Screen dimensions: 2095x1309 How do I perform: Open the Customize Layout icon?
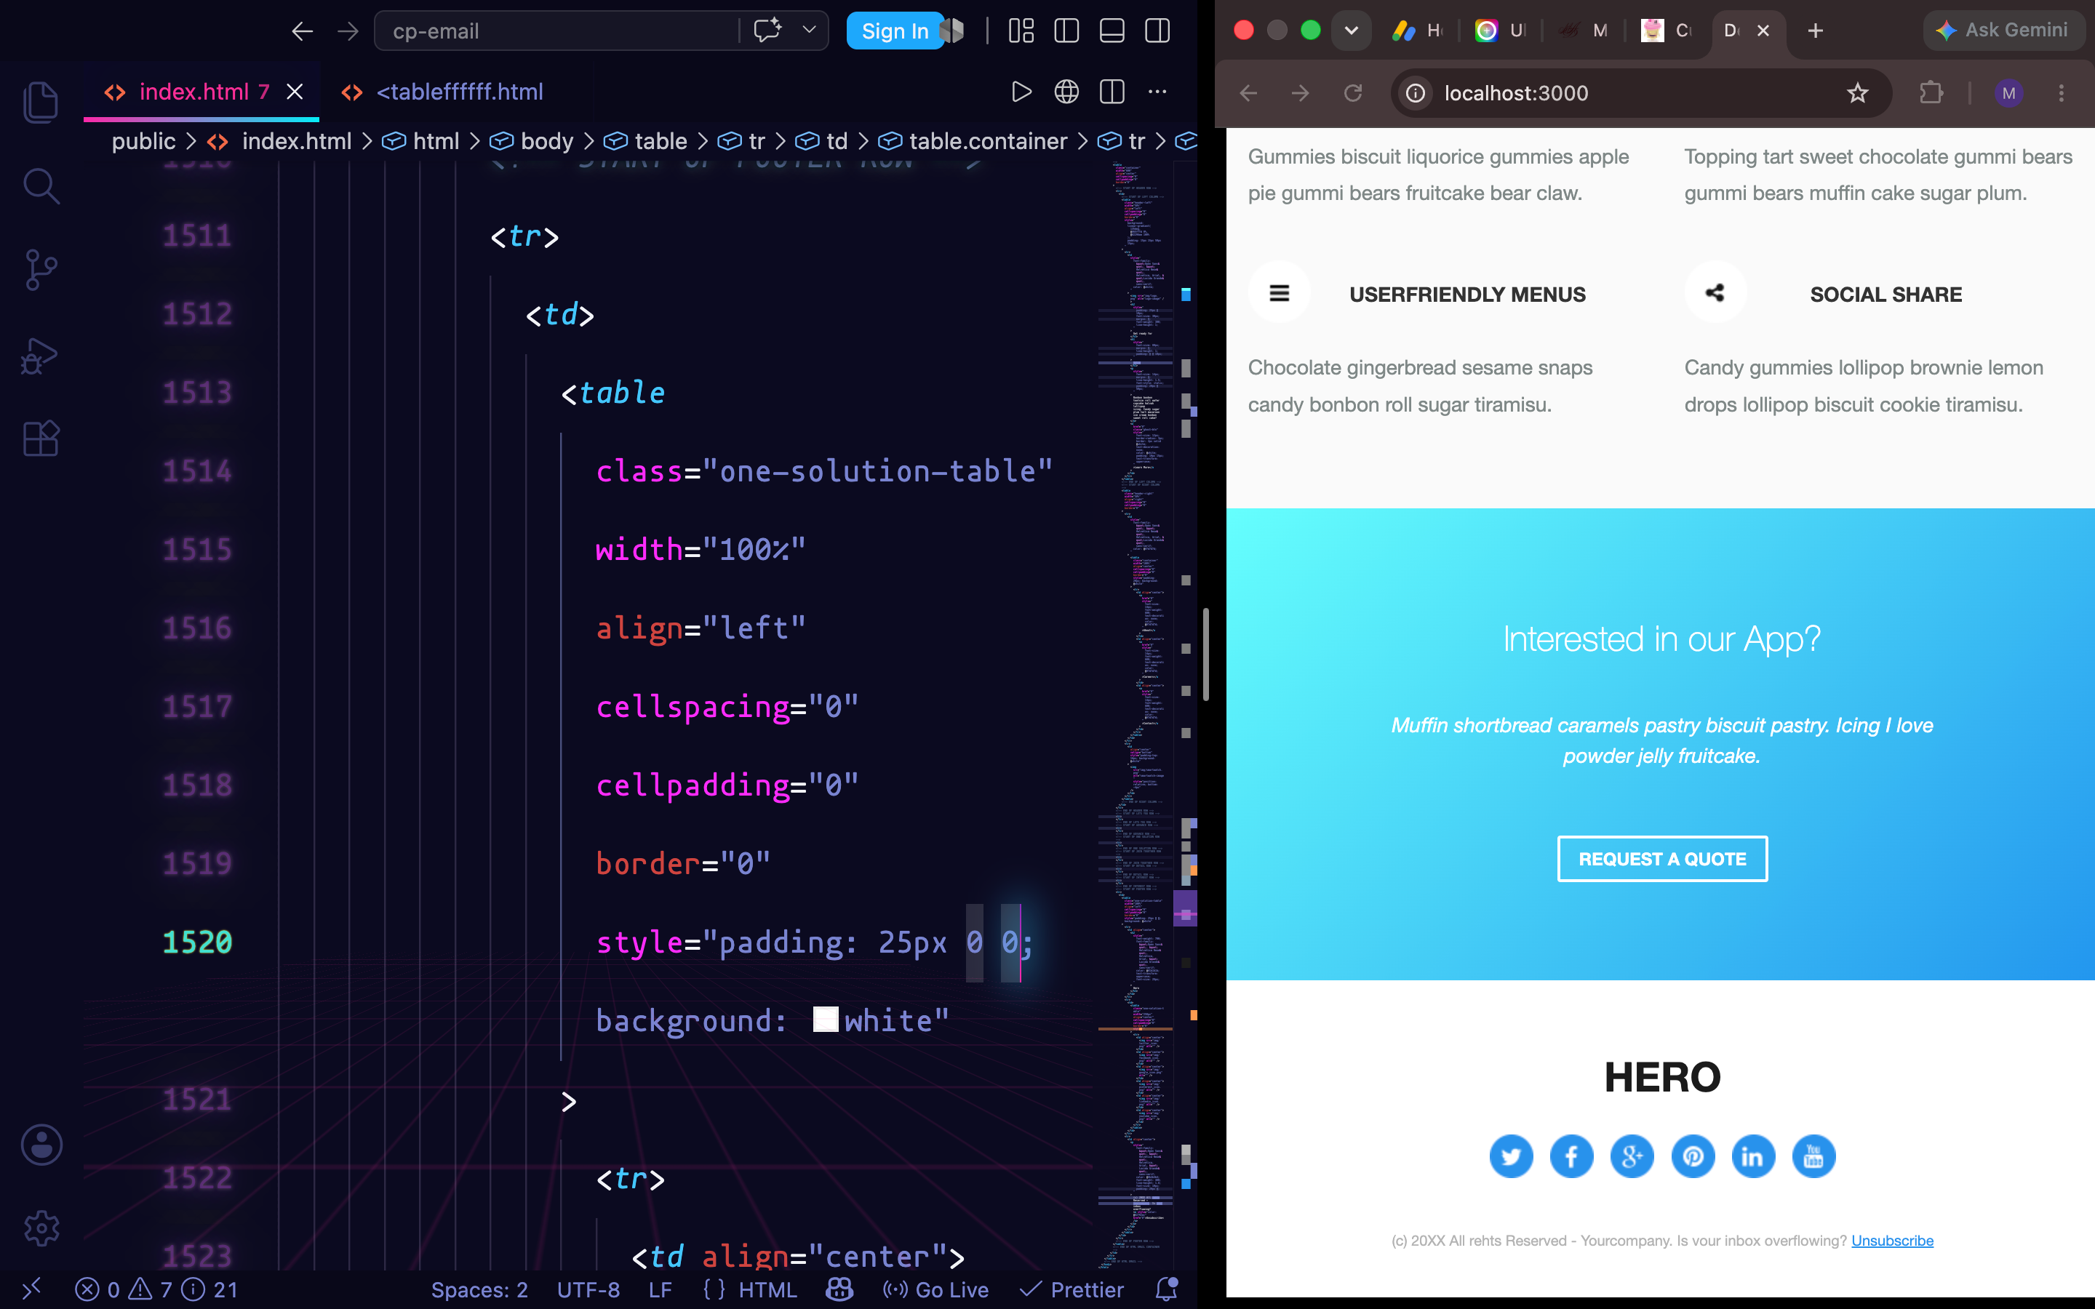1021,31
